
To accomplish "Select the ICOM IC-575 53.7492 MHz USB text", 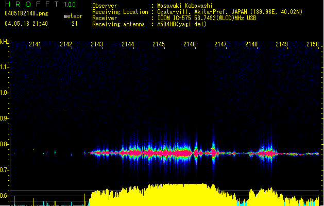I will coord(207,18).
